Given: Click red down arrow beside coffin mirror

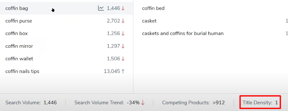Looking at the screenshot, I should pos(123,46).
